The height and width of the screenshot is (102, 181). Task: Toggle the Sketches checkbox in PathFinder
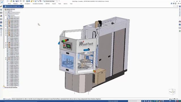coord(7,16)
